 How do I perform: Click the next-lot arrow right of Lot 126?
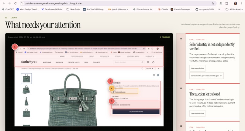158,69
